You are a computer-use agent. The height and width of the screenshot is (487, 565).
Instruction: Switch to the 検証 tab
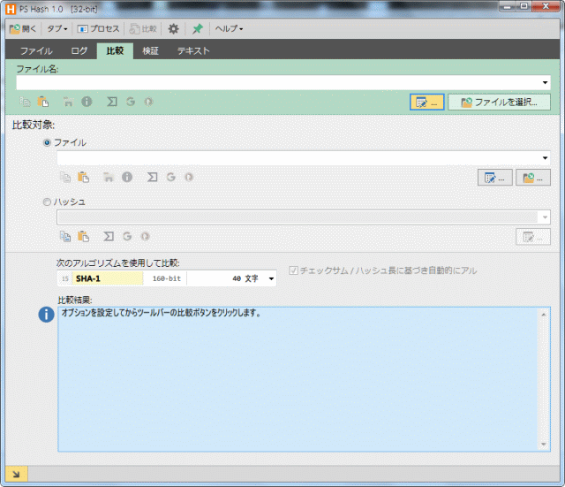151,50
